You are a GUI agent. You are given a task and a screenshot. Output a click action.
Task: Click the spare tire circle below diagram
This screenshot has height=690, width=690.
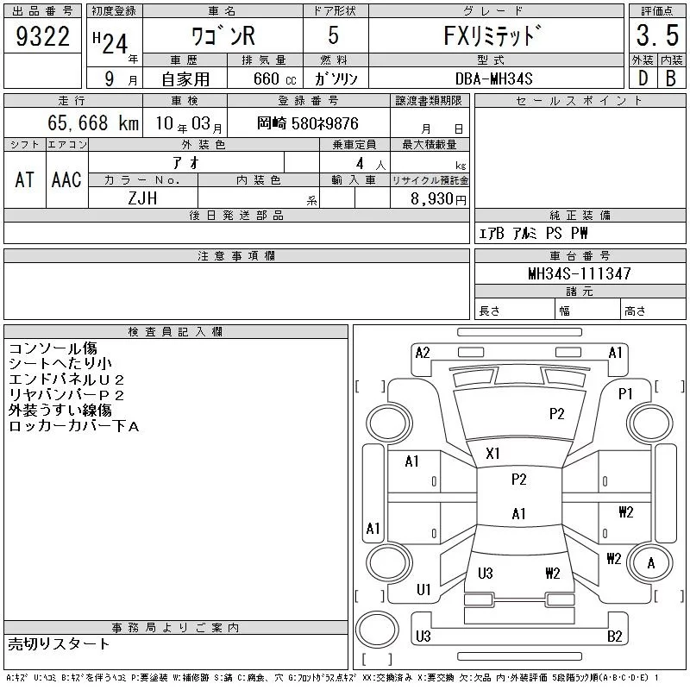378,630
